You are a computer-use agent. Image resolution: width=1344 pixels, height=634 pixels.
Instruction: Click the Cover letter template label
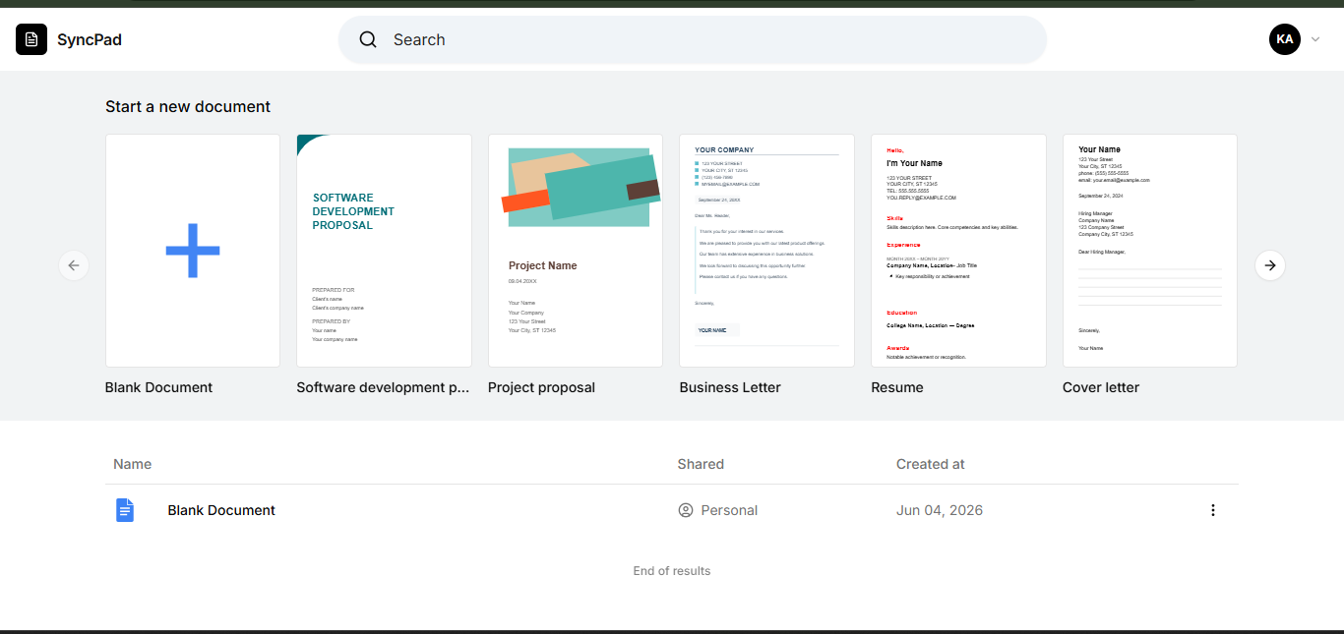click(x=1101, y=387)
